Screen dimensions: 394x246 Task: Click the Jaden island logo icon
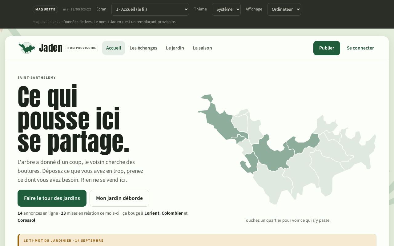pos(27,48)
